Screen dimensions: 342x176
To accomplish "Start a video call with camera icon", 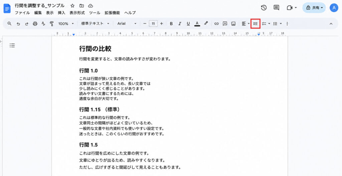I will click(289, 8).
